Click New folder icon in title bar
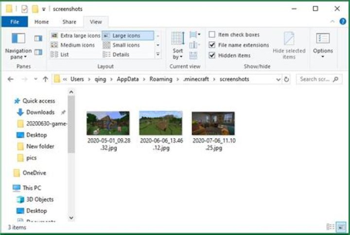The width and height of the screenshot is (350, 235). (35, 9)
